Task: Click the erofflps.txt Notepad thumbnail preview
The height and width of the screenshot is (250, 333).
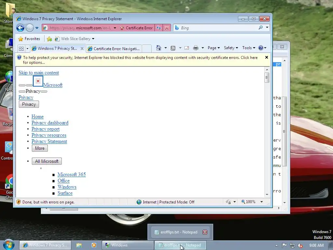Action: click(x=180, y=232)
